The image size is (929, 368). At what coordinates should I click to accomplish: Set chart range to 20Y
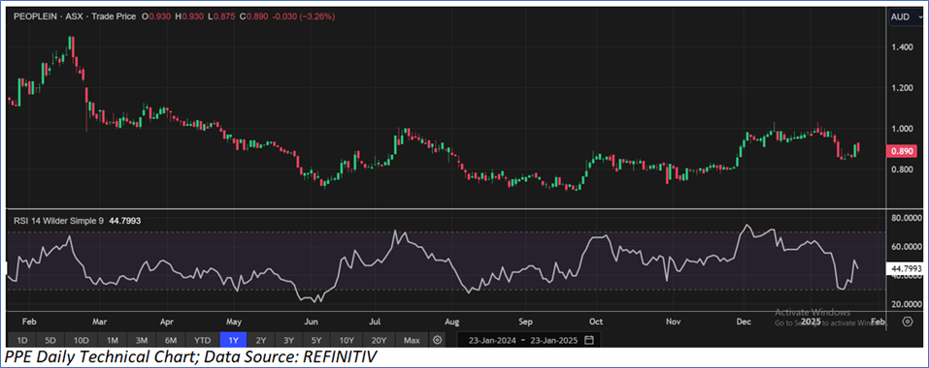click(x=379, y=340)
